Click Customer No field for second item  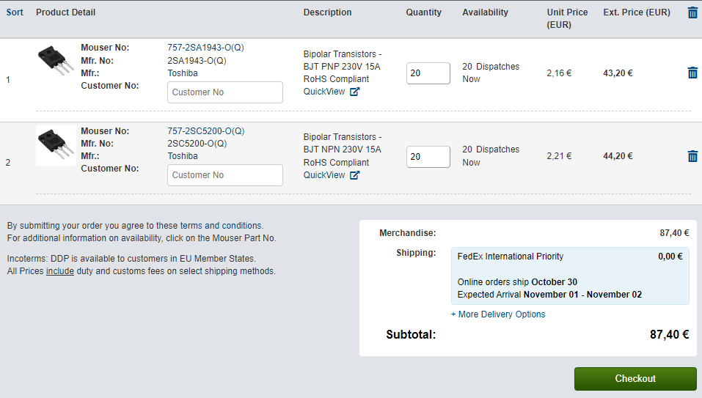(x=225, y=175)
